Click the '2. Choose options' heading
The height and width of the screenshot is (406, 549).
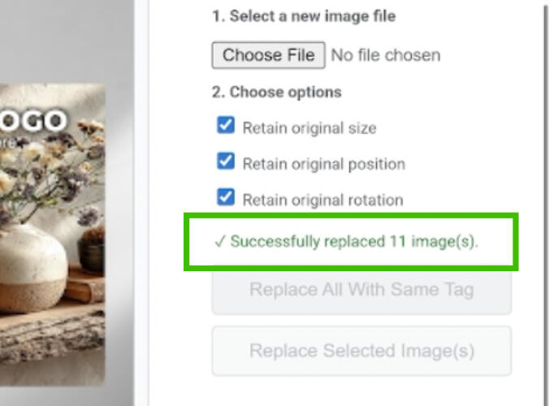(x=277, y=92)
